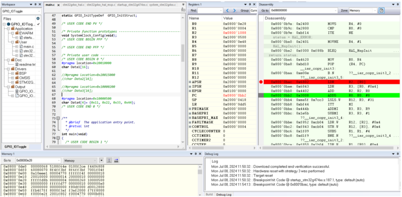Click the find AAA icon in Memory
Screen dimensions: 402x197
116,160
